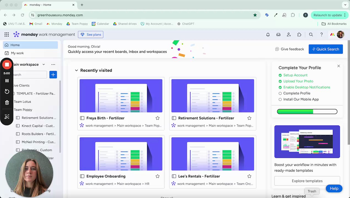Open the templates promo image
This screenshot has height=198, width=350.
coord(307,142)
